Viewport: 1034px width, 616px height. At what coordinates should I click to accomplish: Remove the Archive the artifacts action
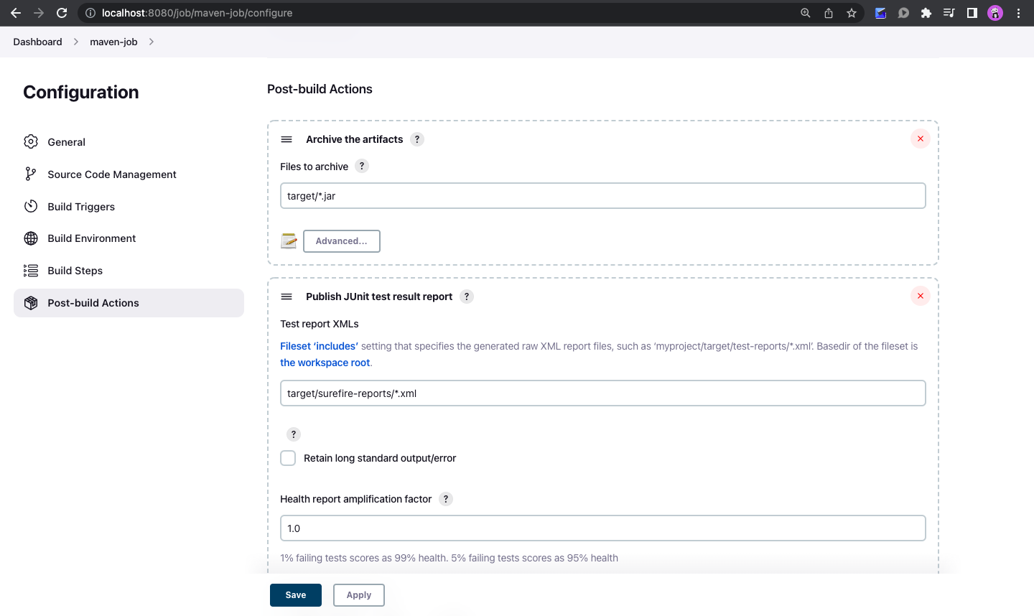tap(920, 139)
